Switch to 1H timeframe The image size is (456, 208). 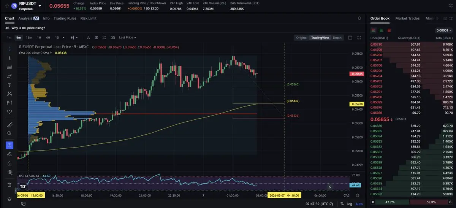point(39,38)
